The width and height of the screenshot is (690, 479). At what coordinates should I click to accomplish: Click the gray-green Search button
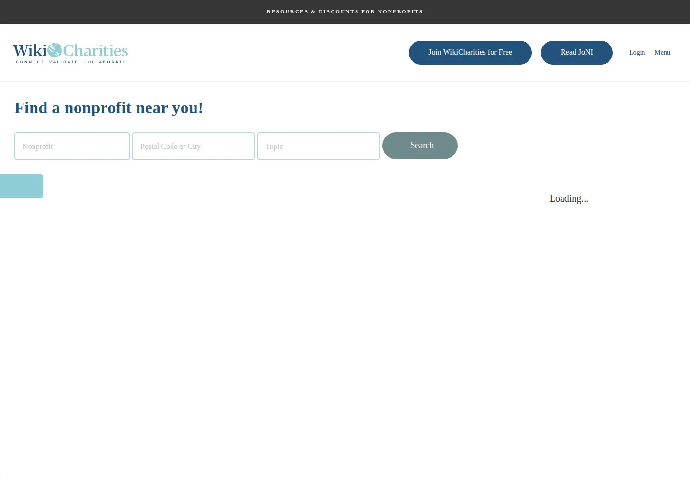click(420, 146)
